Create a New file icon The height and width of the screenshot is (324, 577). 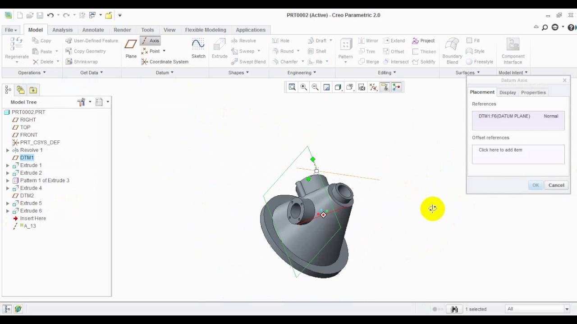20,15
